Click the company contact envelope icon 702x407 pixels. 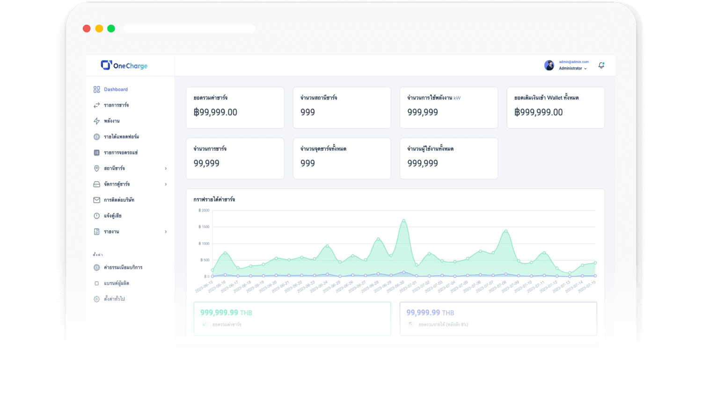pos(97,200)
